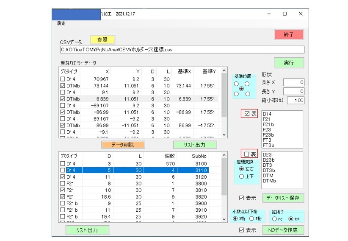The image size is (348, 241).
Task: Click the green 実行 run button
Action: (x=289, y=62)
